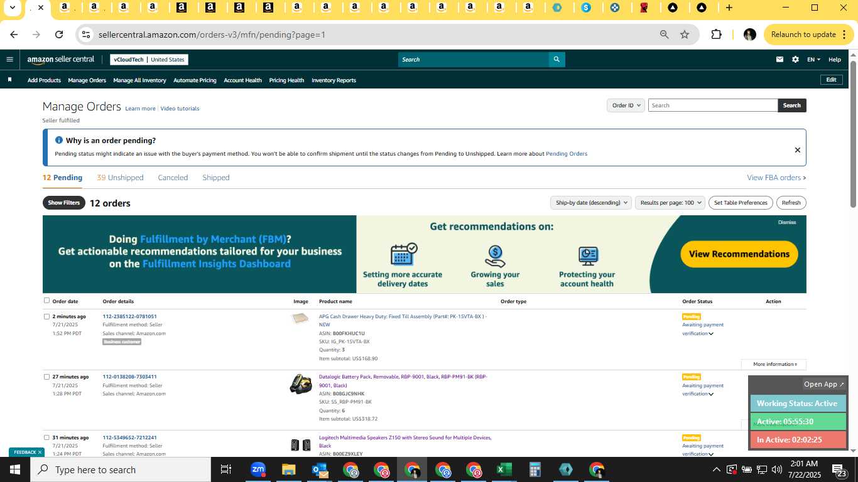
Task: Click the Amazon Seller Central logo
Action: [60, 60]
